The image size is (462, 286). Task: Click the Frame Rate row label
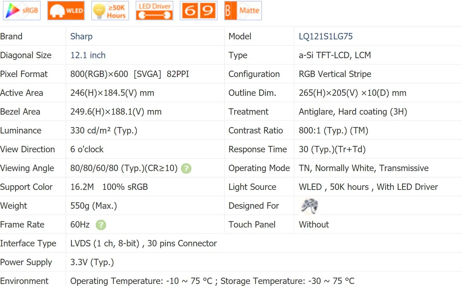22,225
